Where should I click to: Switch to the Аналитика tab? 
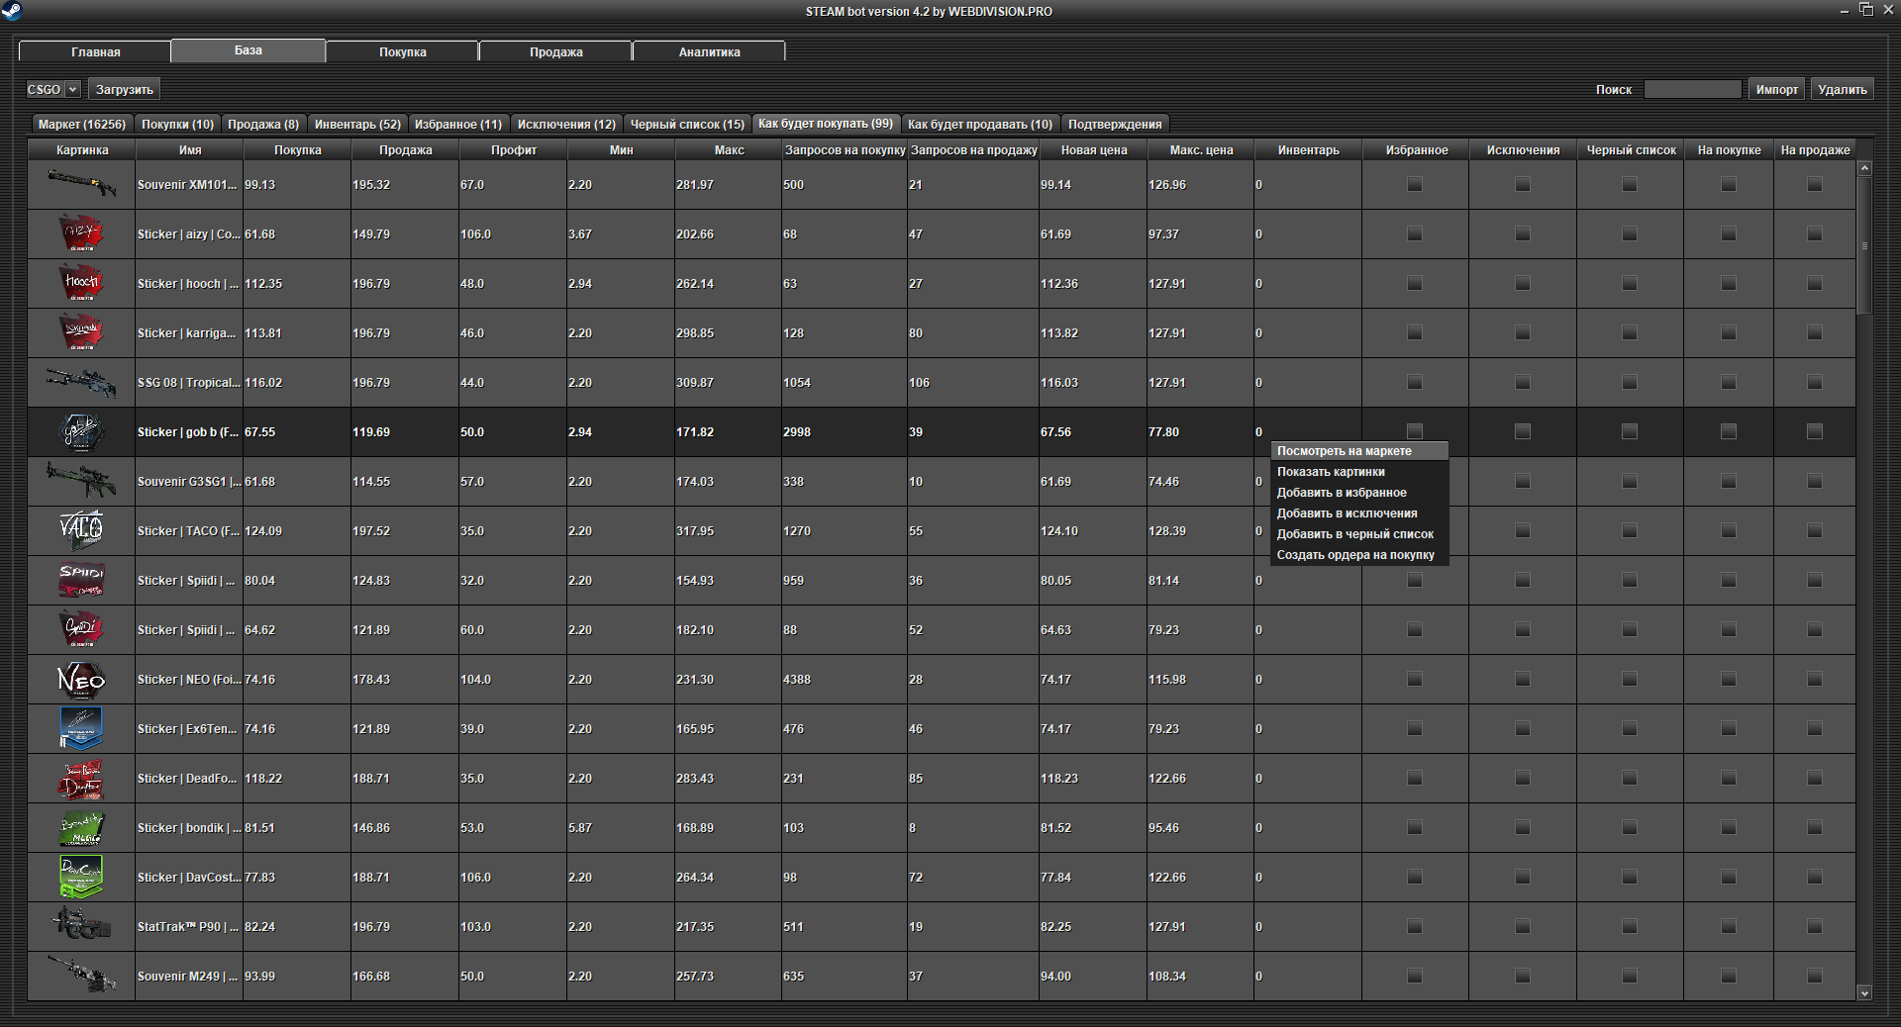[709, 51]
